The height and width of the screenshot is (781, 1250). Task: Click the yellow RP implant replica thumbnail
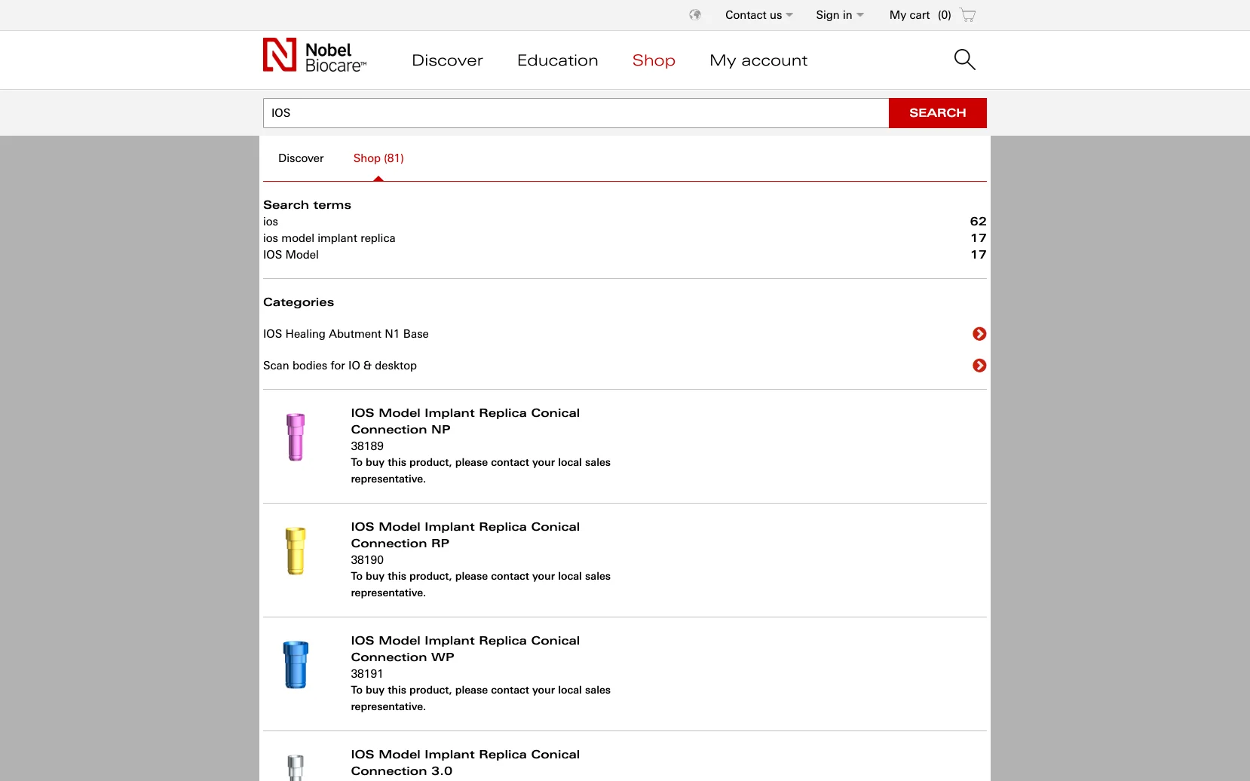pos(296,551)
